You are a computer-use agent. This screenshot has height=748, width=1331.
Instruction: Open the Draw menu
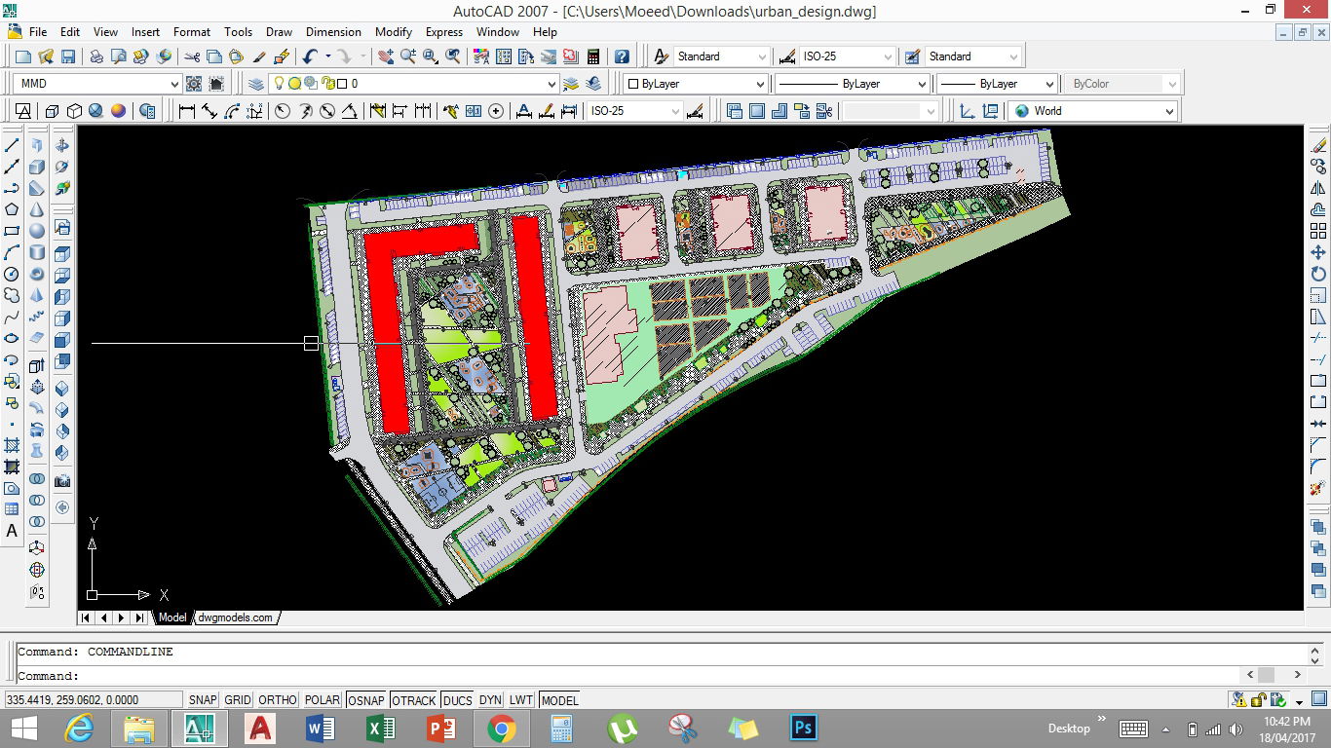pyautogui.click(x=279, y=32)
